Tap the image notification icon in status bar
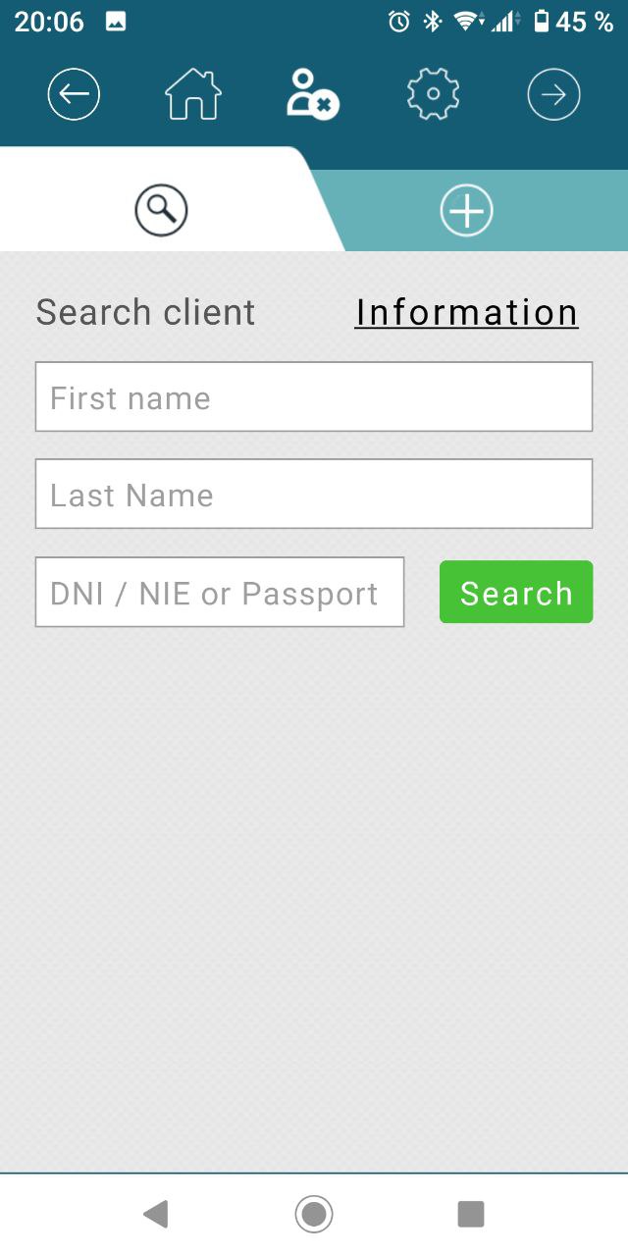The image size is (628, 1256). tap(116, 22)
